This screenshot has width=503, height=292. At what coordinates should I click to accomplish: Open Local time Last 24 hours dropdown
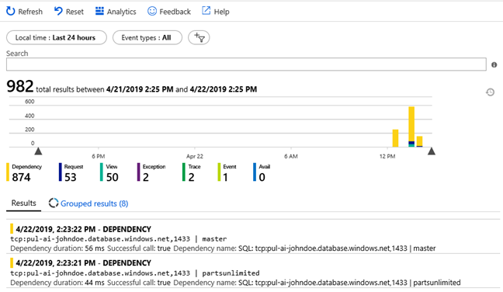coord(57,37)
